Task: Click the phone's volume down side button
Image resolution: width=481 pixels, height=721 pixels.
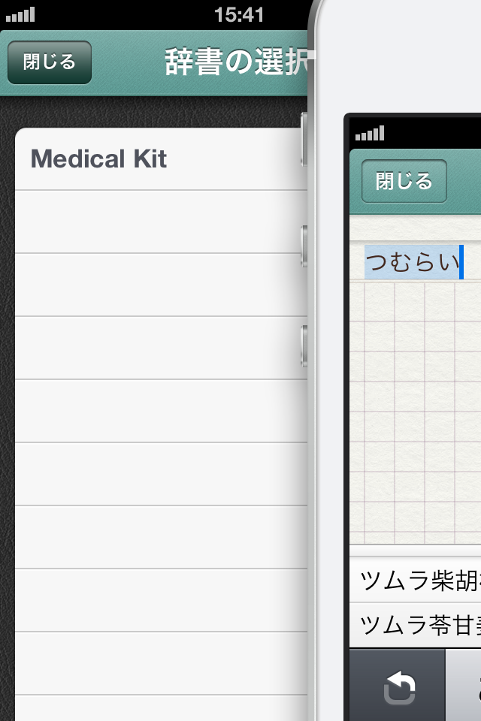Action: pos(304,345)
